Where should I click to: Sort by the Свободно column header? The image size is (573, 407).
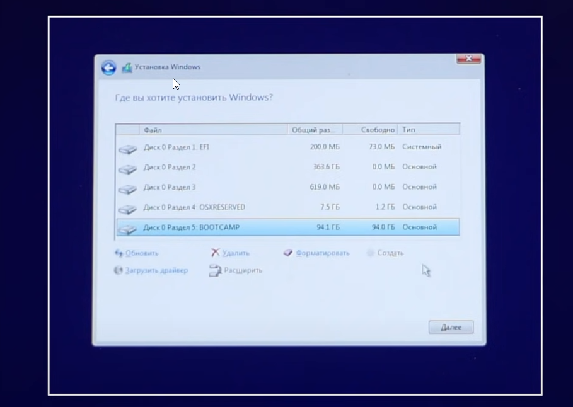[377, 130]
